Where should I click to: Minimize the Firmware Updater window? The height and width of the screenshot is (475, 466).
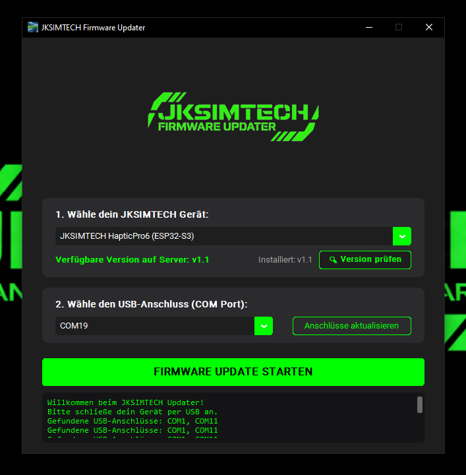coord(369,27)
